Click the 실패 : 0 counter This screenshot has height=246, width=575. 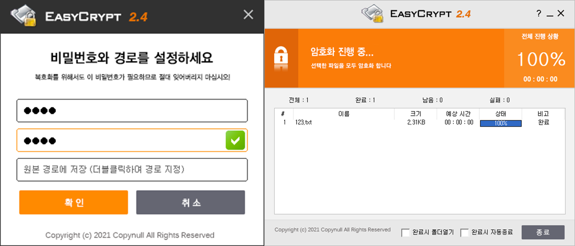pyautogui.click(x=499, y=100)
